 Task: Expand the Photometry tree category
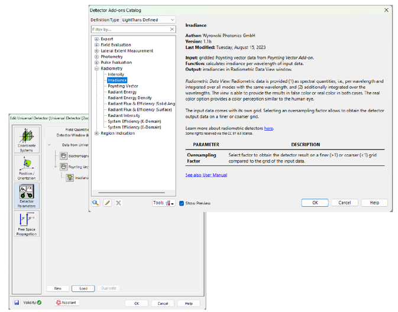coord(96,57)
